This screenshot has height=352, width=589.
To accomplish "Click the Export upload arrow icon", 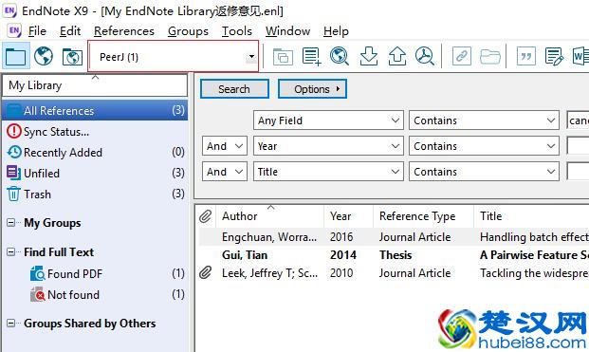I will pos(397,56).
